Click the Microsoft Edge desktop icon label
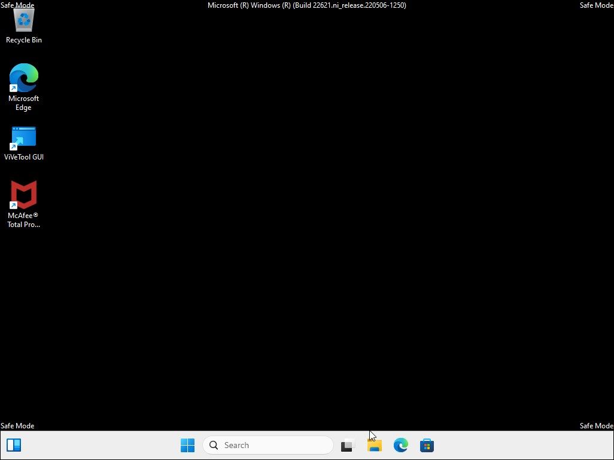This screenshot has width=614, height=460. [x=23, y=103]
